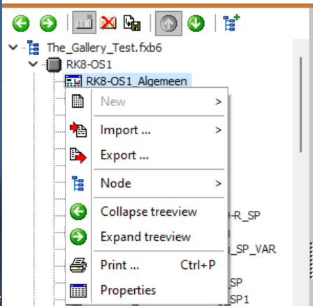313x306 pixels.
Task: Click the display icon beside RK8-OS1_Algemeen
Action: click(73, 81)
